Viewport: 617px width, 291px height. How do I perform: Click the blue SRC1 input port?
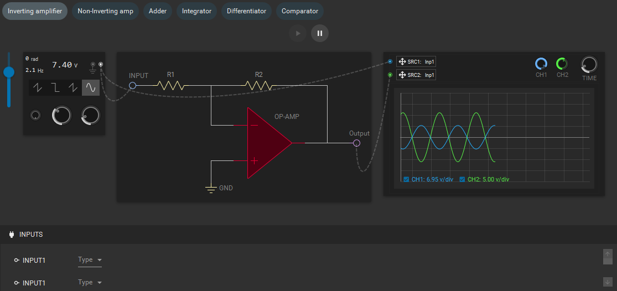coord(390,62)
